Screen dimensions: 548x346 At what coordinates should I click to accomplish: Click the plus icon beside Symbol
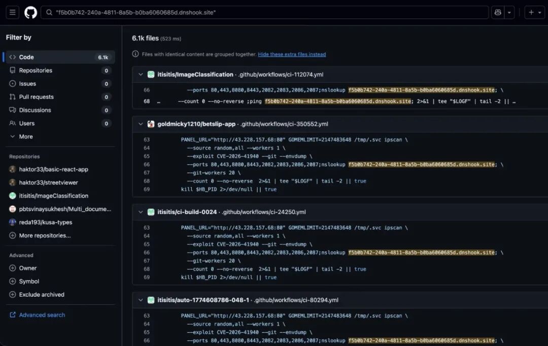click(13, 282)
